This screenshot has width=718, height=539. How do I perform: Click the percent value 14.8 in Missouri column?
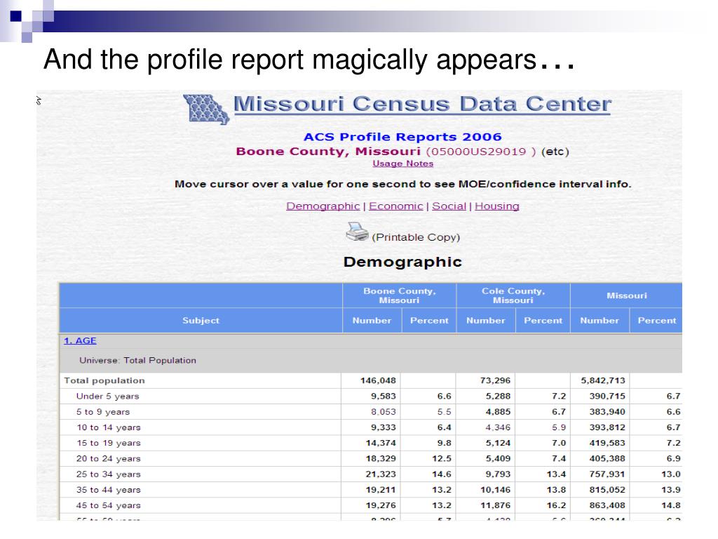tap(671, 505)
